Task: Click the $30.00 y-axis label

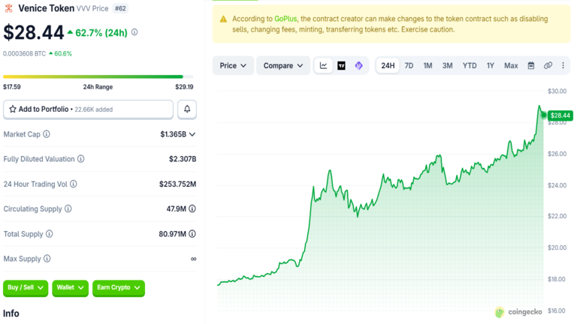Action: coord(557,91)
